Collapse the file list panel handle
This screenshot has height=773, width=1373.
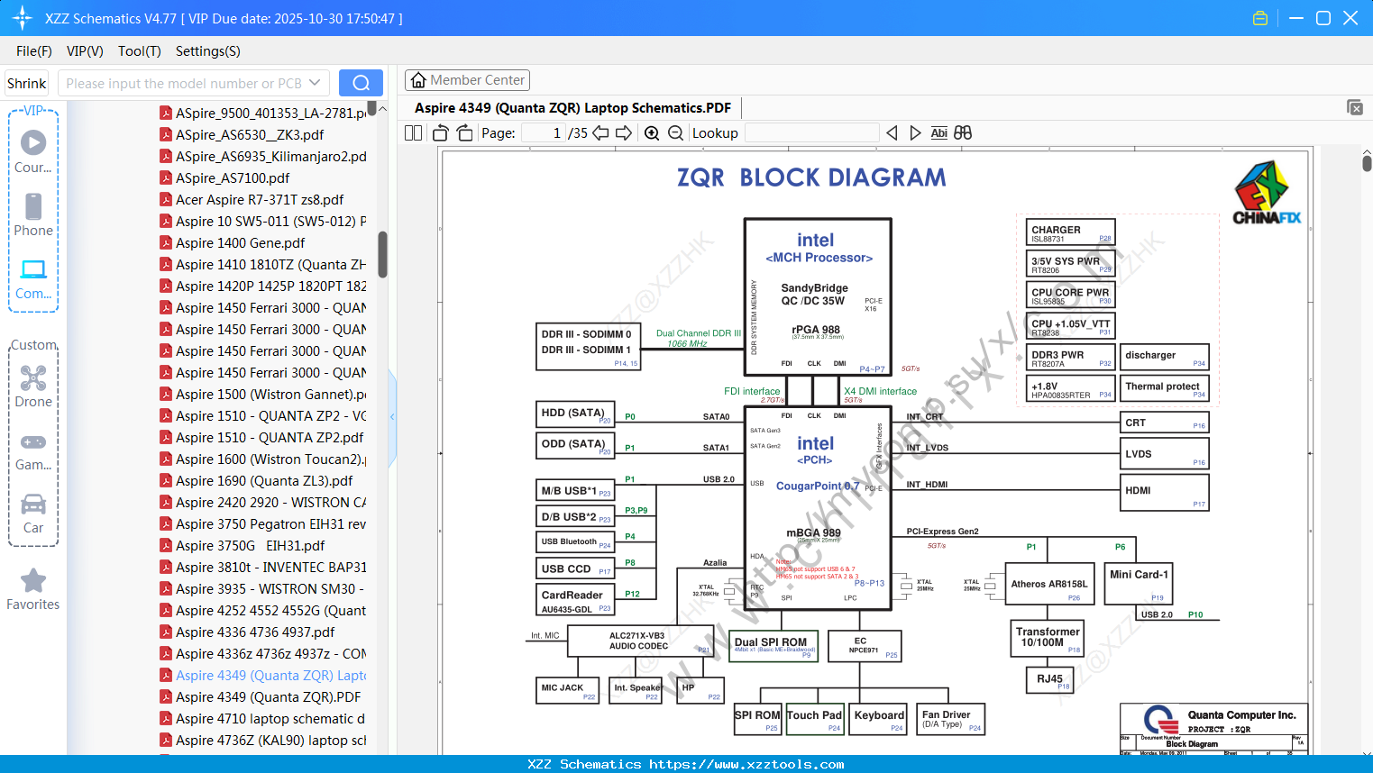(392, 416)
